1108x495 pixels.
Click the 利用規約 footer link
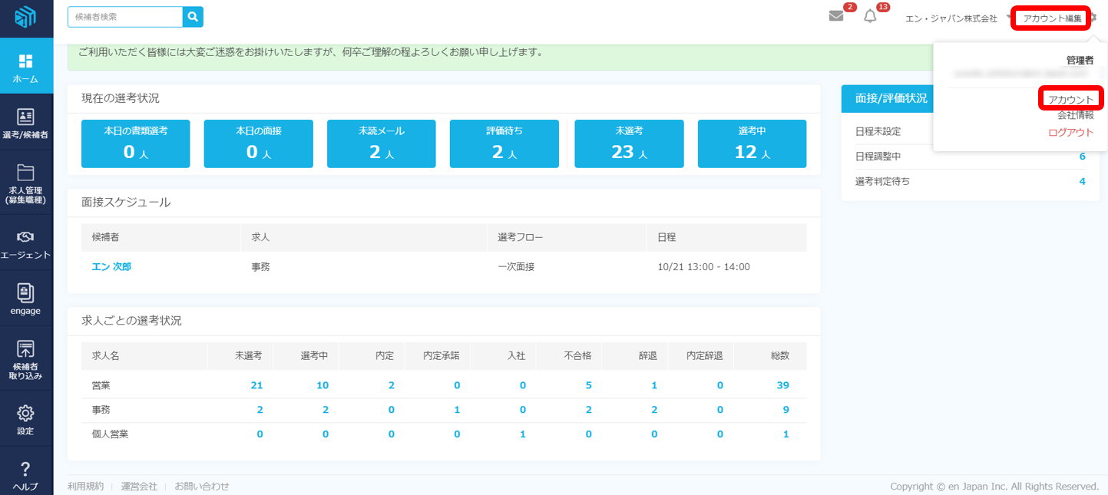pyautogui.click(x=85, y=486)
